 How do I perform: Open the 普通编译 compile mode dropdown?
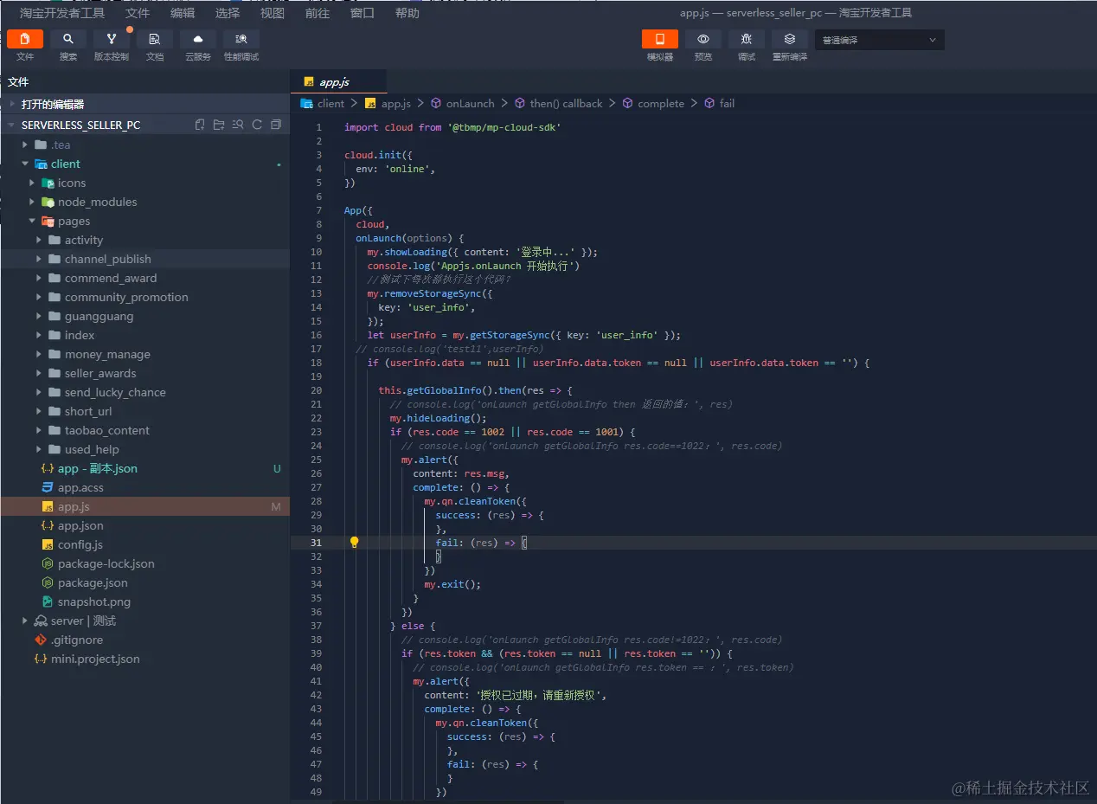[880, 40]
